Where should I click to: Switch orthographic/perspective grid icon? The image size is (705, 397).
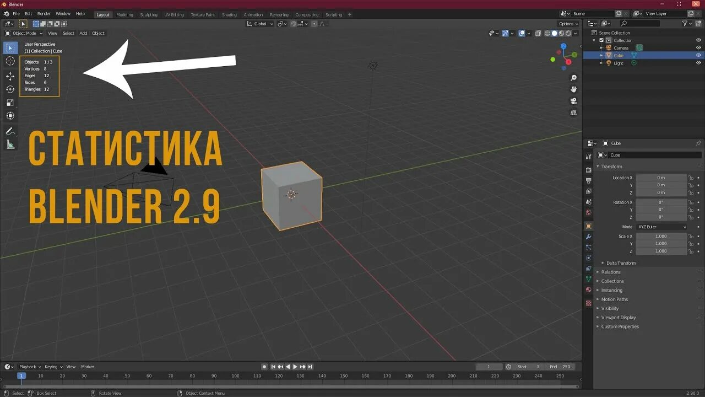pos(573,112)
